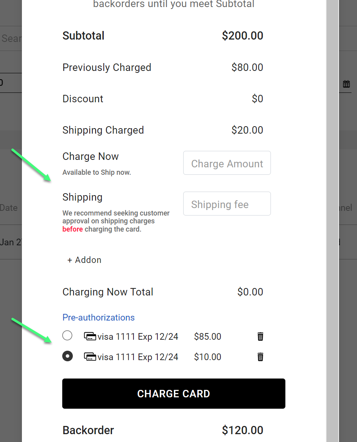The width and height of the screenshot is (357, 442).
Task: Click the $120.00 Backorder amount
Action: 242,430
